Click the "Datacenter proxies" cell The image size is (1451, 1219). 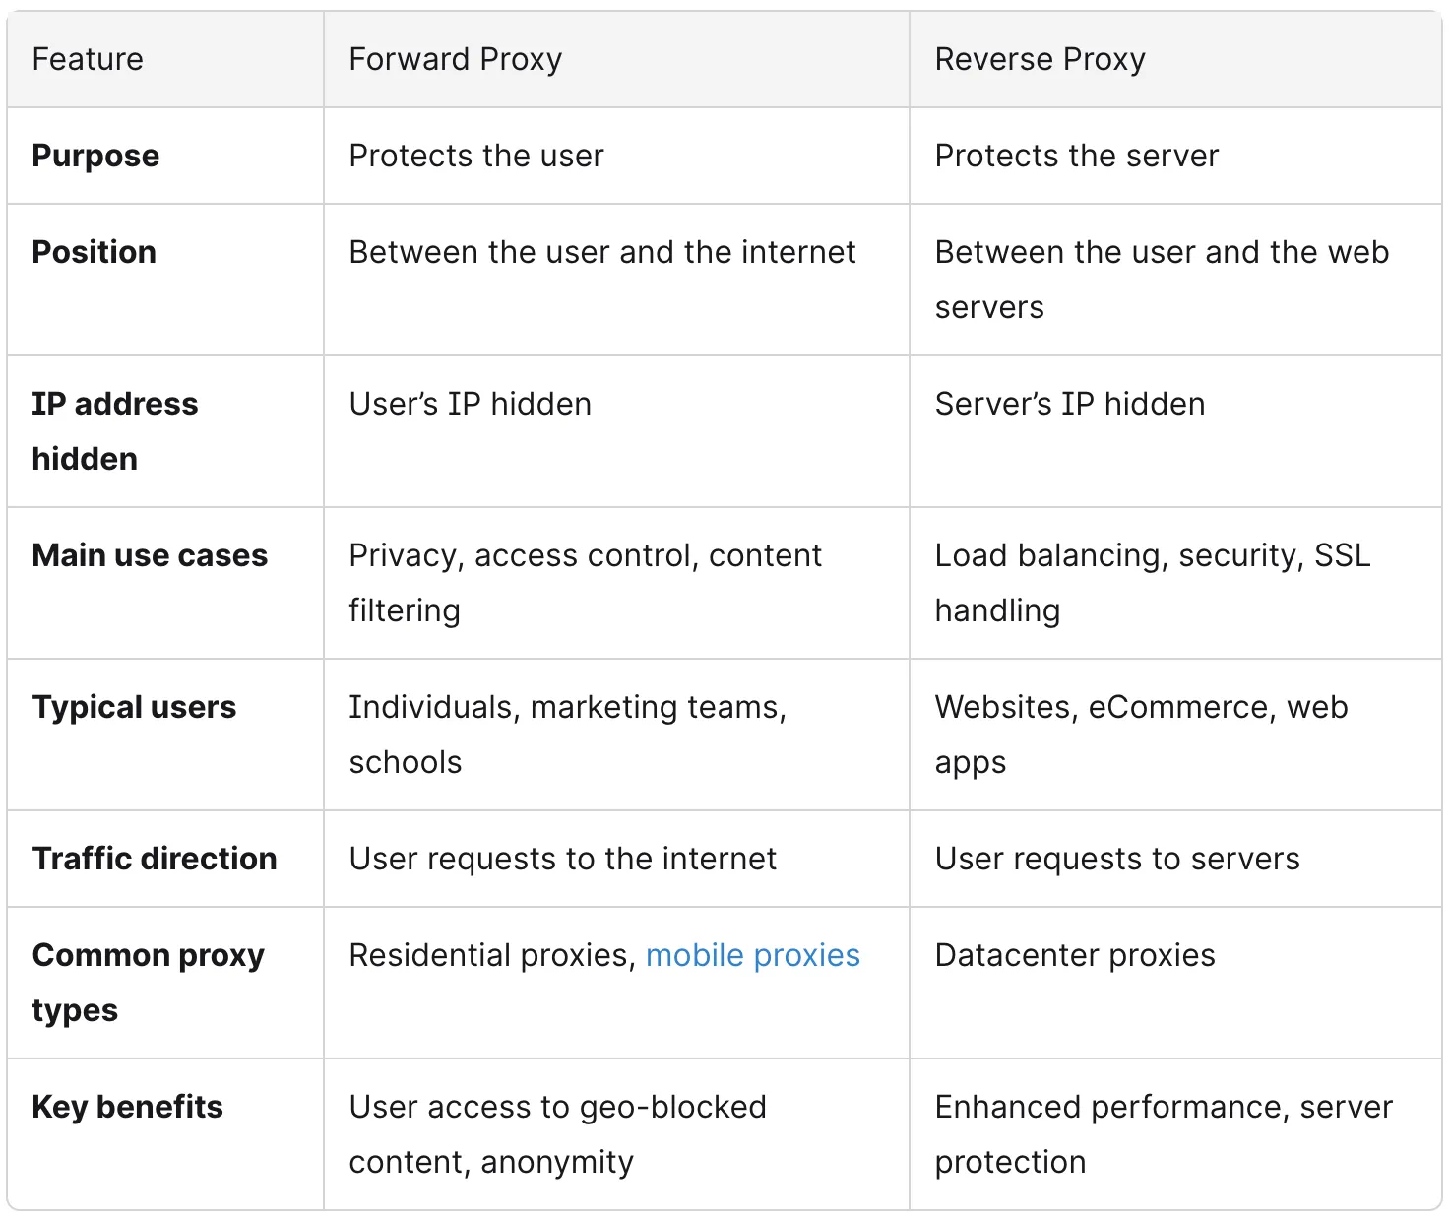click(1074, 955)
